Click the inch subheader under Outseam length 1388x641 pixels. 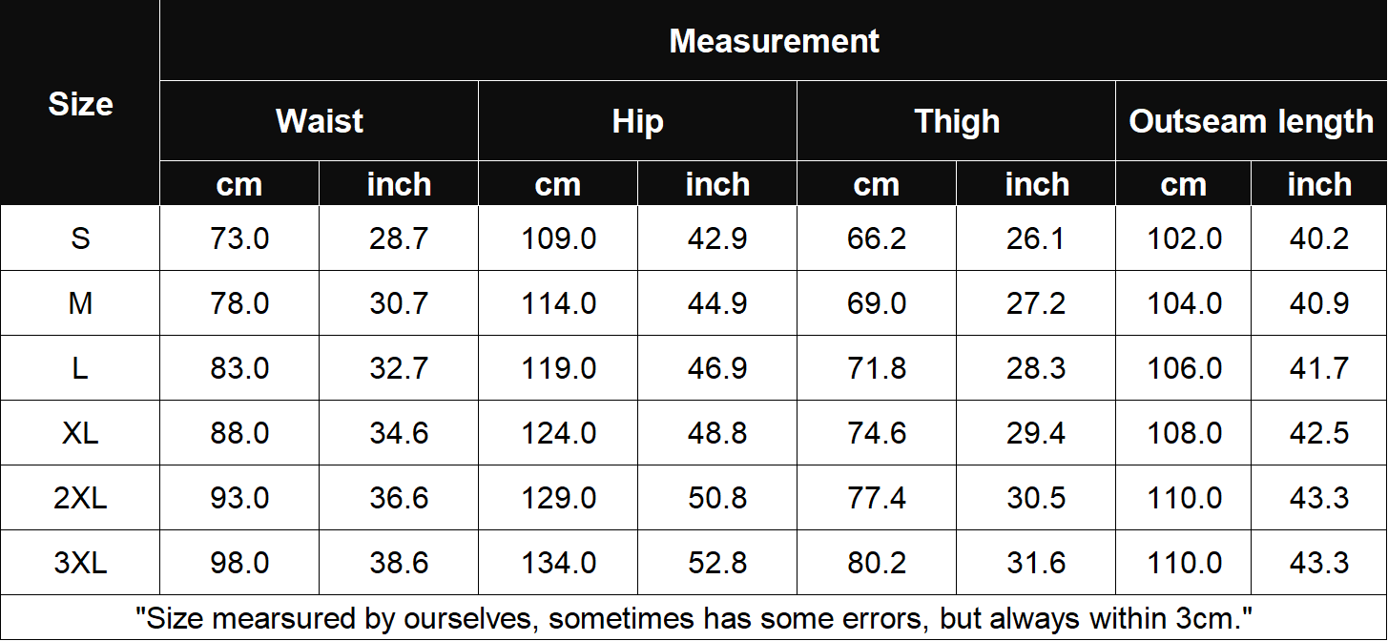click(x=1319, y=184)
